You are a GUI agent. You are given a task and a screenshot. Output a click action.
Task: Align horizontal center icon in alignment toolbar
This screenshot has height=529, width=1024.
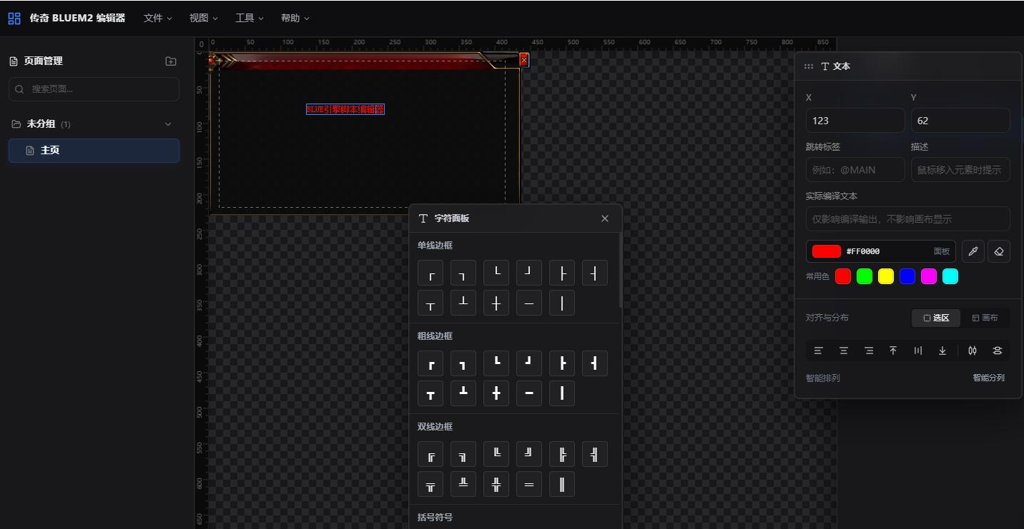(x=844, y=351)
